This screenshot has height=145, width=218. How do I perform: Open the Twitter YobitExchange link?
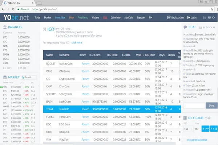(x=197, y=140)
